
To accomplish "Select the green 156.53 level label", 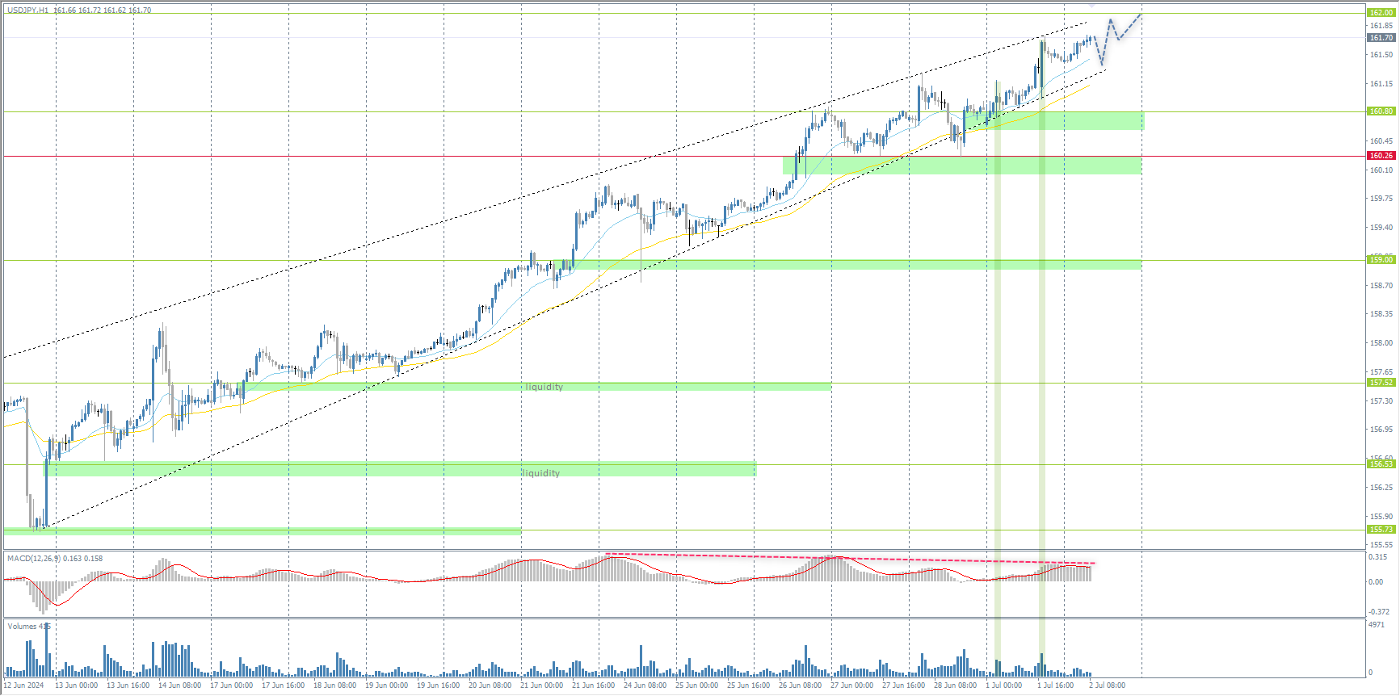I will point(1381,464).
